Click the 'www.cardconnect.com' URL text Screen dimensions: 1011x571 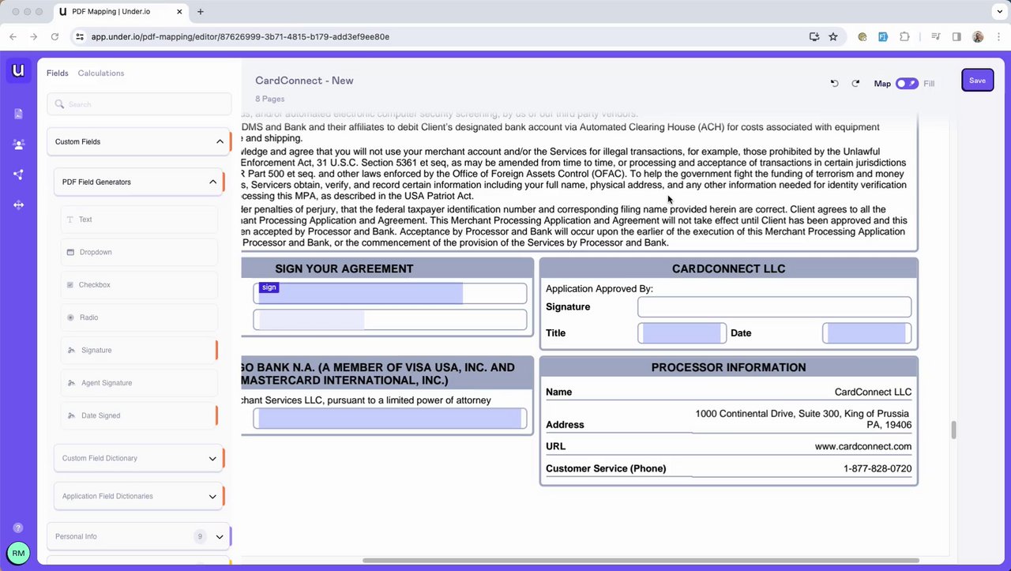pyautogui.click(x=863, y=446)
